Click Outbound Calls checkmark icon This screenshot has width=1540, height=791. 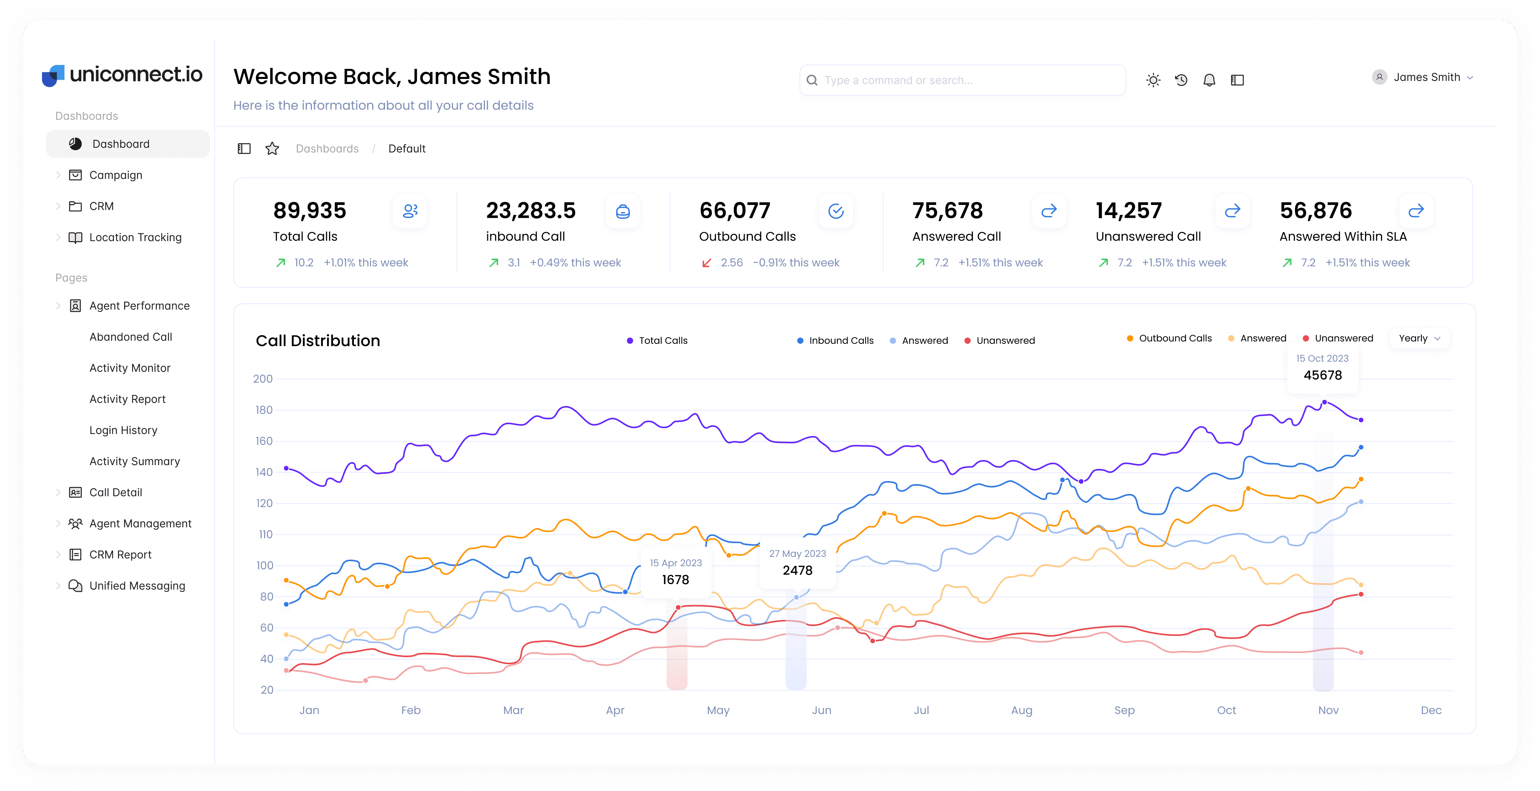click(x=836, y=210)
